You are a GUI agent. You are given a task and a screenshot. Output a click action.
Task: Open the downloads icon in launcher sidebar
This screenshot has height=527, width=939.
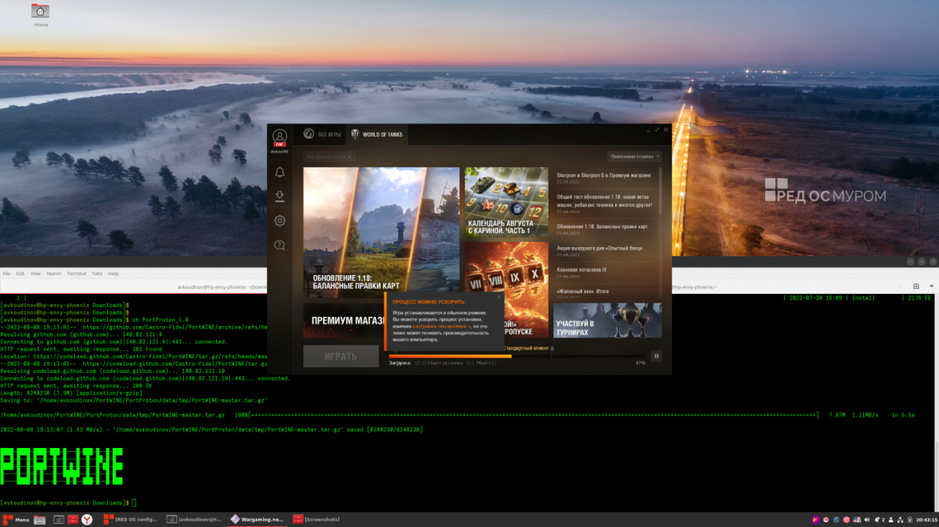(x=279, y=196)
